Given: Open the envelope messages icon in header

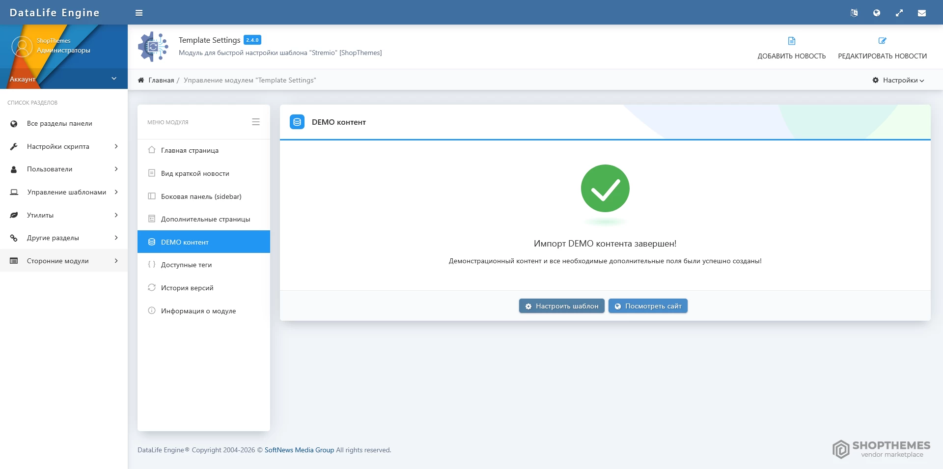Looking at the screenshot, I should pyautogui.click(x=922, y=13).
